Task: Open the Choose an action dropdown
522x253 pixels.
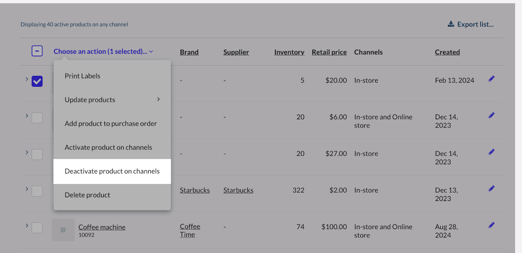Action: [103, 51]
